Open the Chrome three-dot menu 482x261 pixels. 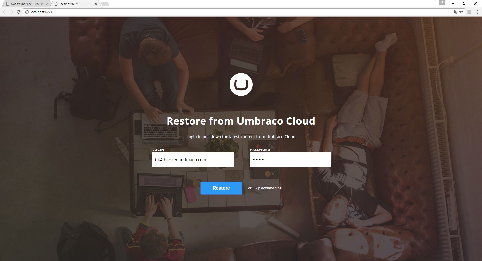point(477,12)
